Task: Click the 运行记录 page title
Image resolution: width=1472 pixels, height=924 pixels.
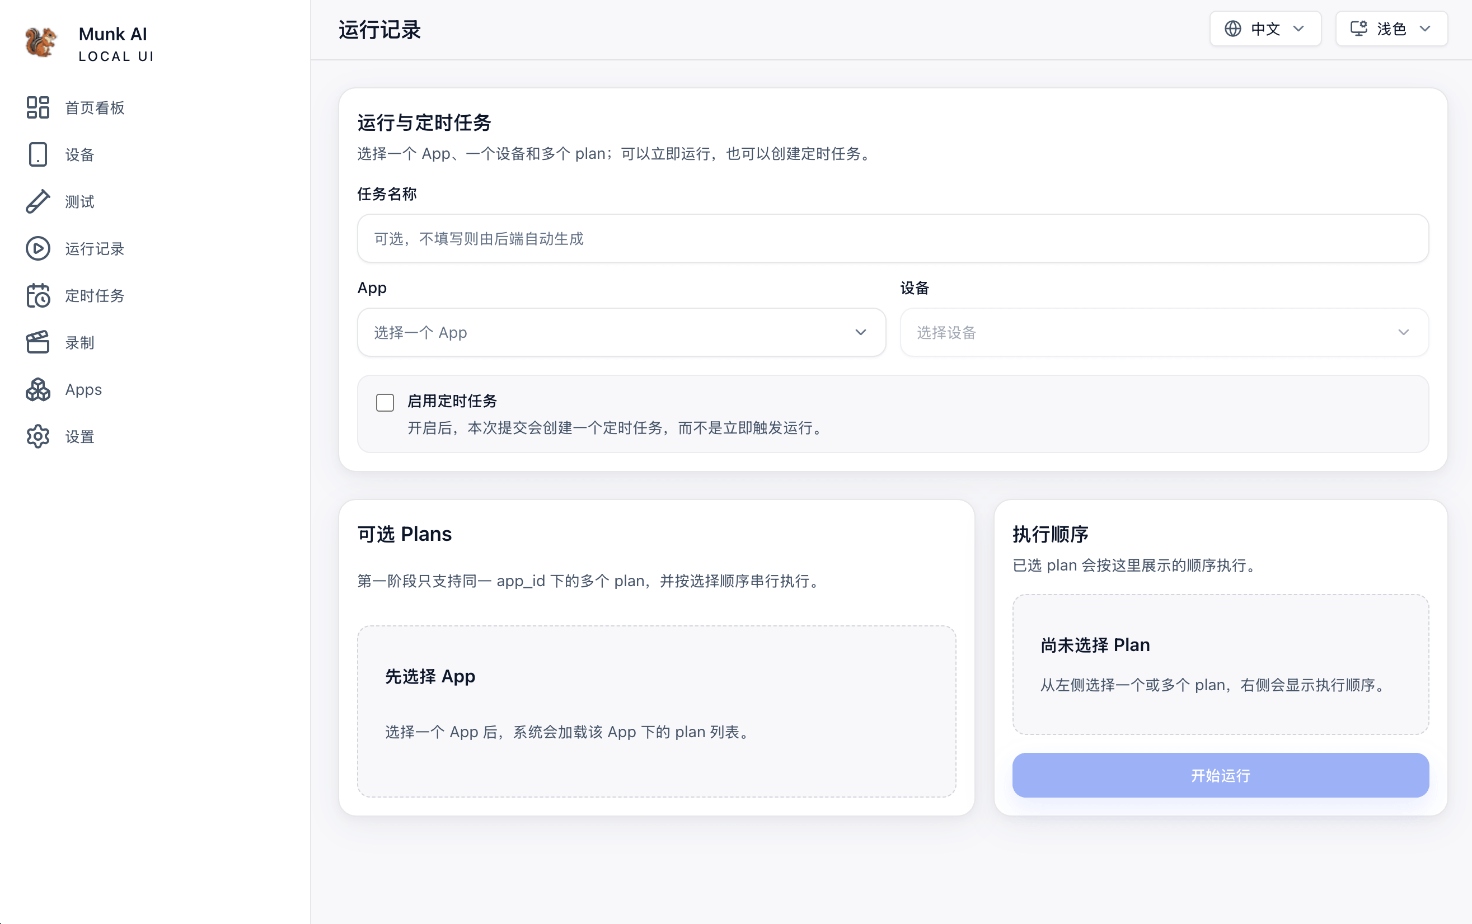Action: 380,29
